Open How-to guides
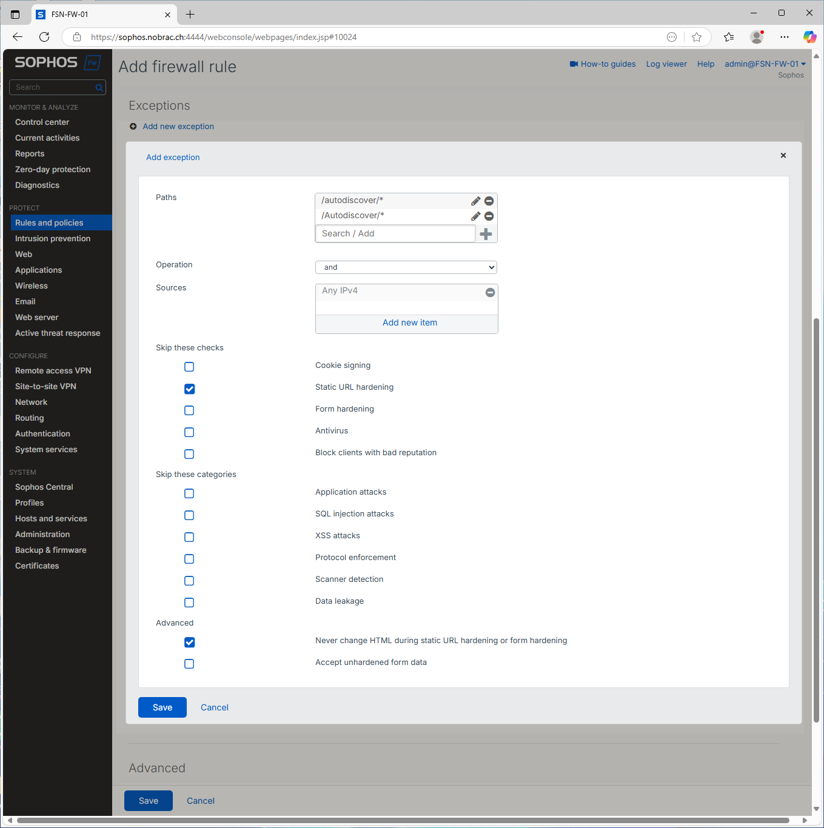 point(603,64)
